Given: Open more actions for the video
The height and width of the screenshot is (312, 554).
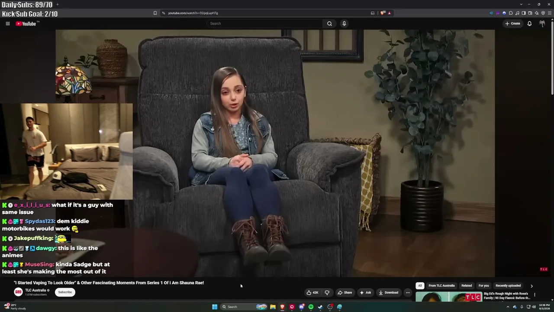Looking at the screenshot, I should click(x=408, y=292).
